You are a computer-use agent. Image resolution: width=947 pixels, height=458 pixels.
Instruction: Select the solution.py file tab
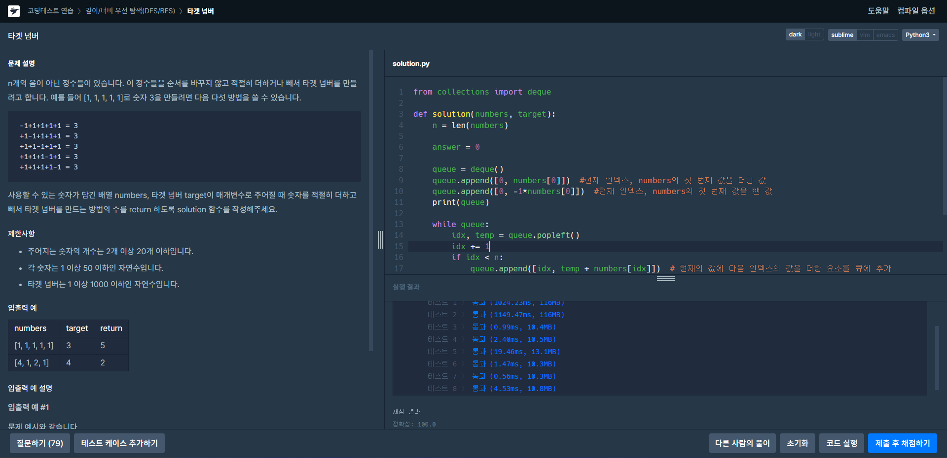click(411, 64)
